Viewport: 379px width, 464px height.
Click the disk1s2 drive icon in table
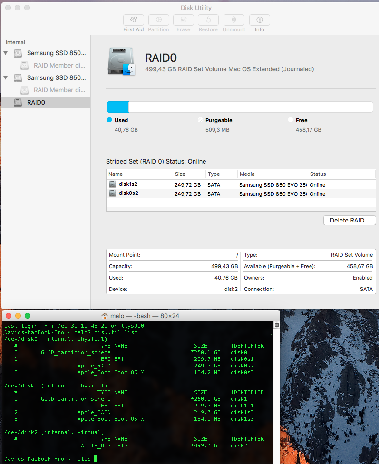pyautogui.click(x=113, y=184)
